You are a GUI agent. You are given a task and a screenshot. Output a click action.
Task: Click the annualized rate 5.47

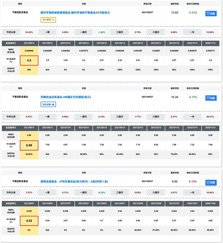[174, 220]
